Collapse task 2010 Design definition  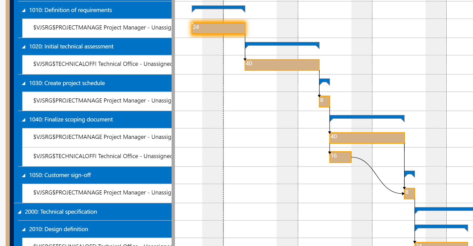[x=24, y=229]
